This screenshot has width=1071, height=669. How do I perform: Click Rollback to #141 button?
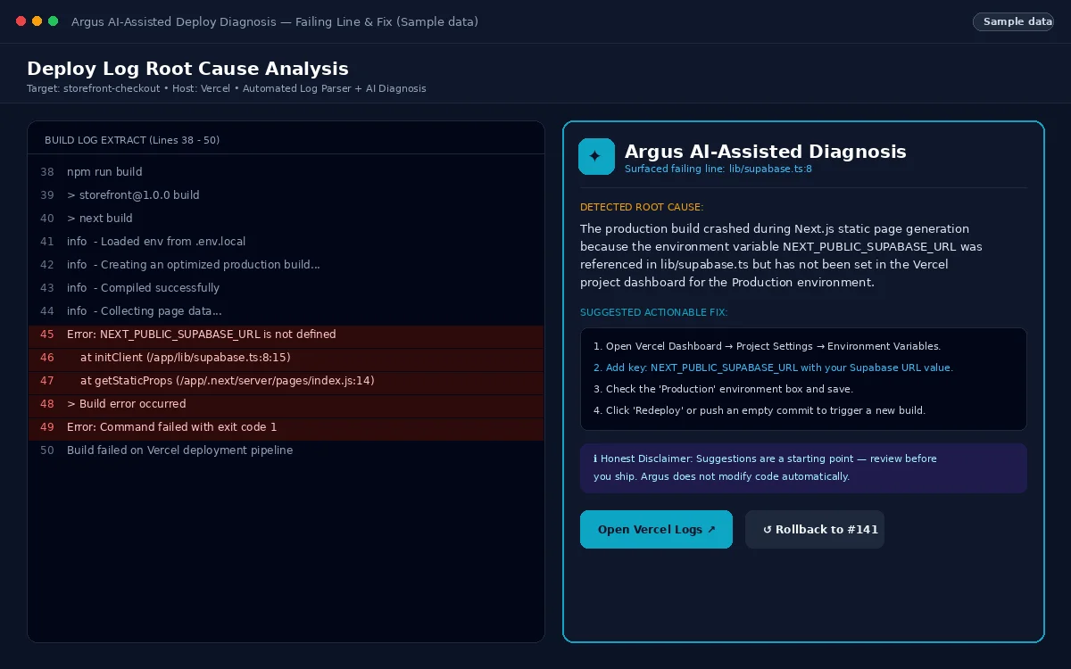coord(815,529)
